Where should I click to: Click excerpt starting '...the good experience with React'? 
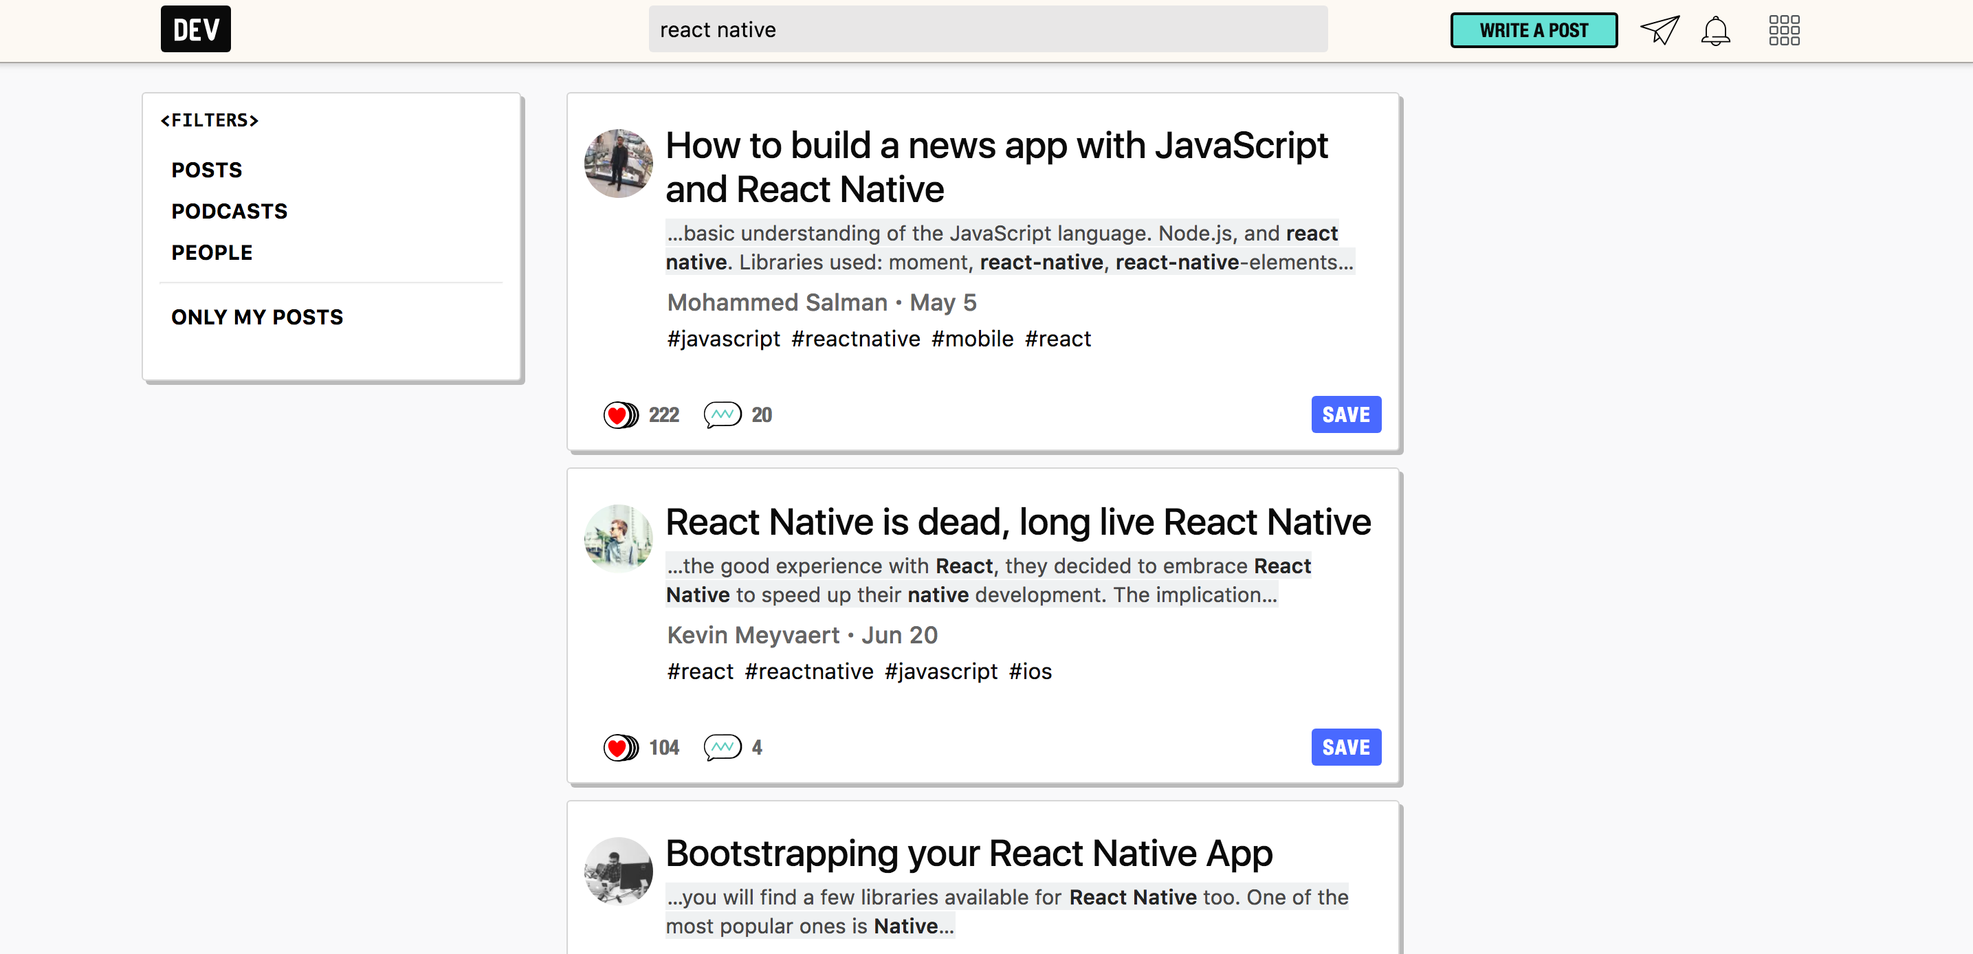(x=988, y=580)
